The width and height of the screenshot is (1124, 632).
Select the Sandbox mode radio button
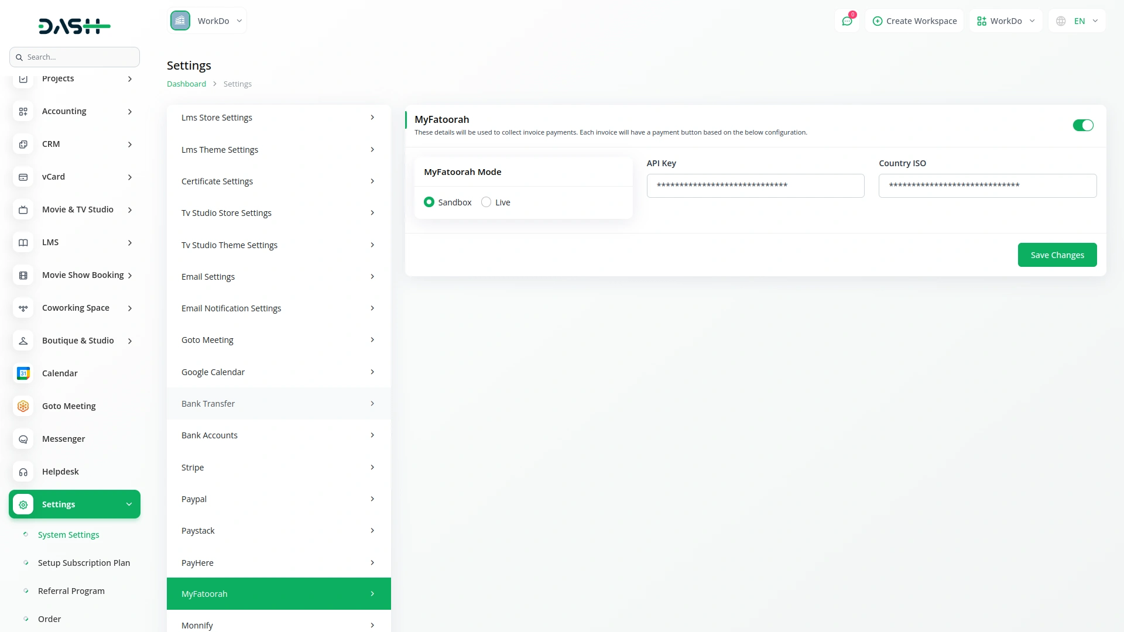point(429,202)
